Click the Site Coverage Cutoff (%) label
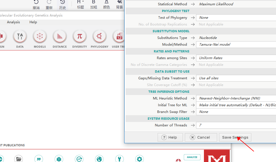Viewport: 276px width, 162px height. (x=167, y=85)
